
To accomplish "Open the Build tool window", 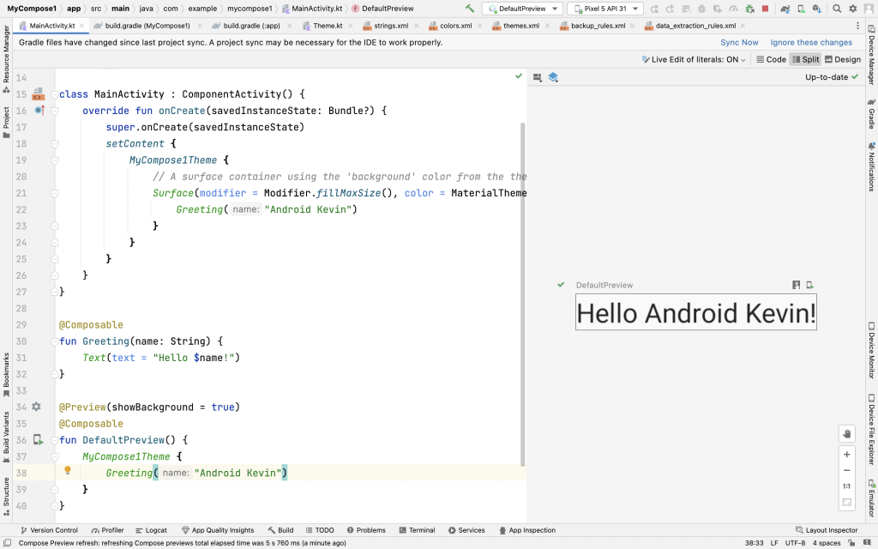I will 280,530.
